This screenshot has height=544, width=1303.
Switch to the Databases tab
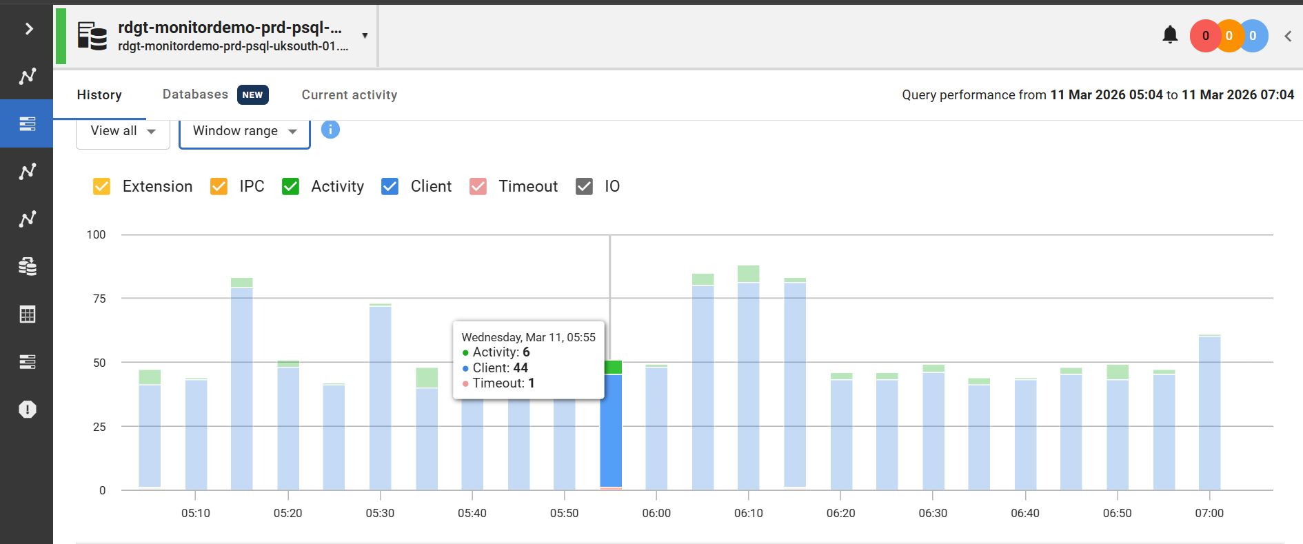point(195,94)
